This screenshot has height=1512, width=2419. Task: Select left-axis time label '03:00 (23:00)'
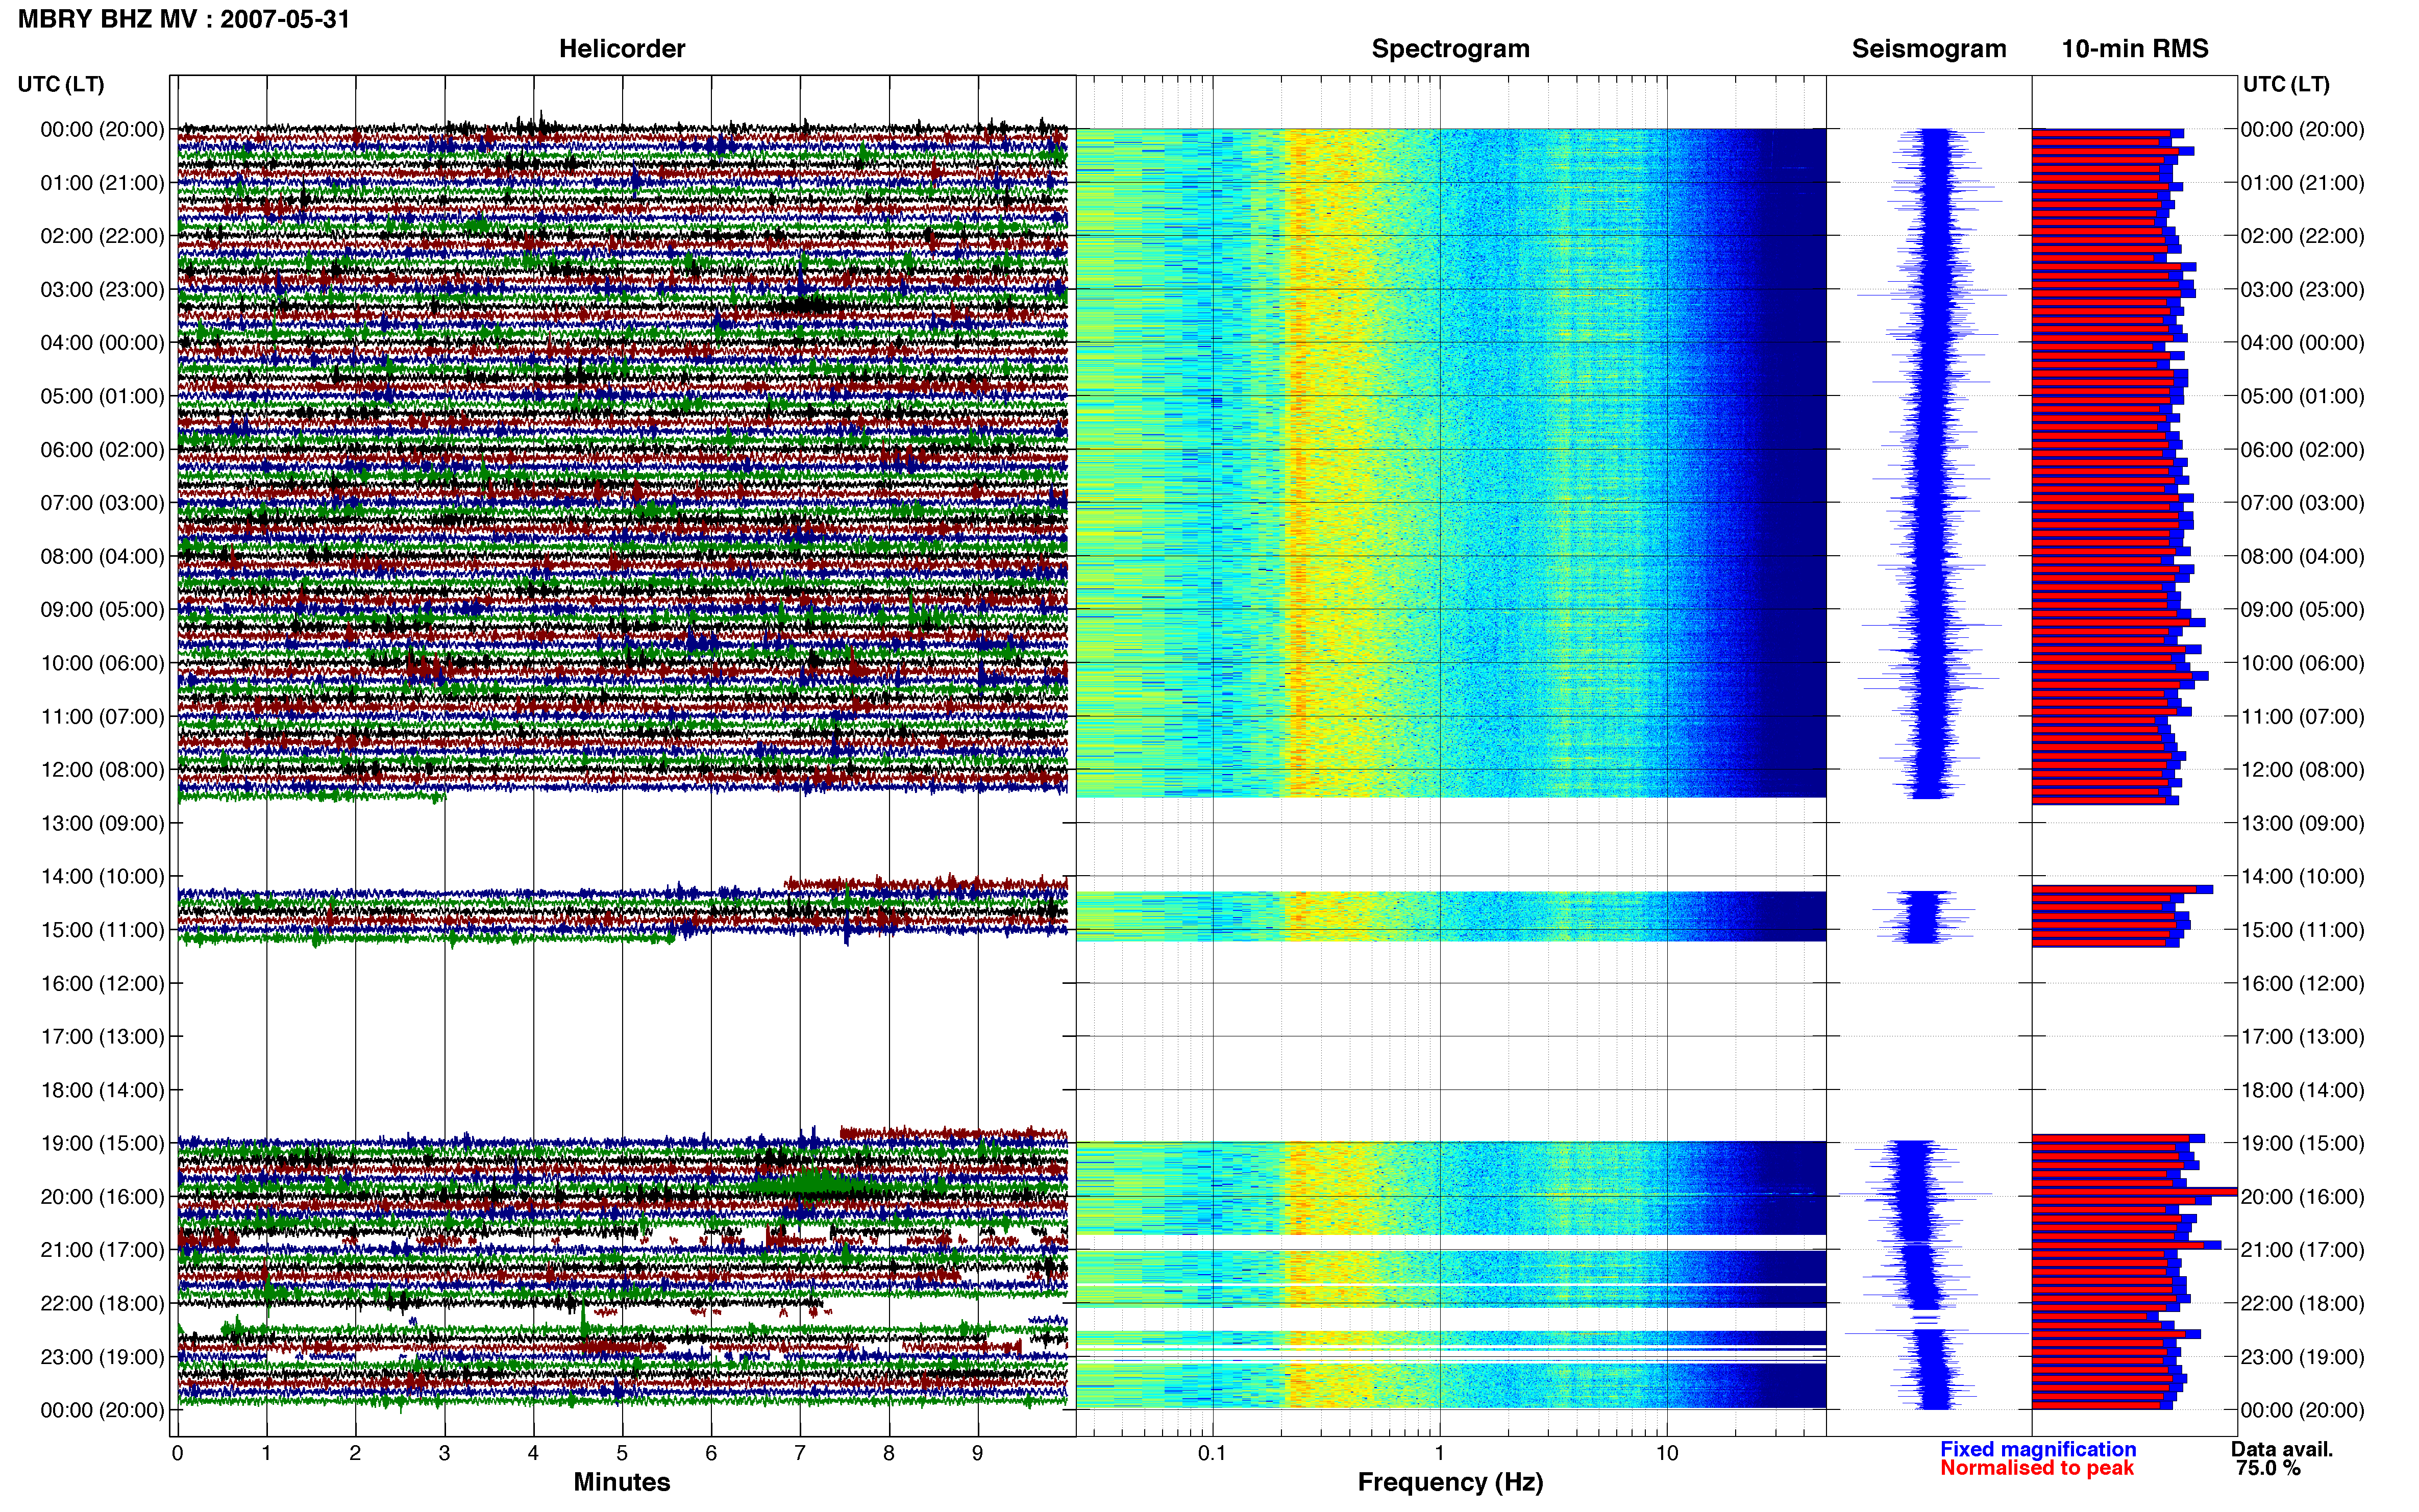point(102,290)
